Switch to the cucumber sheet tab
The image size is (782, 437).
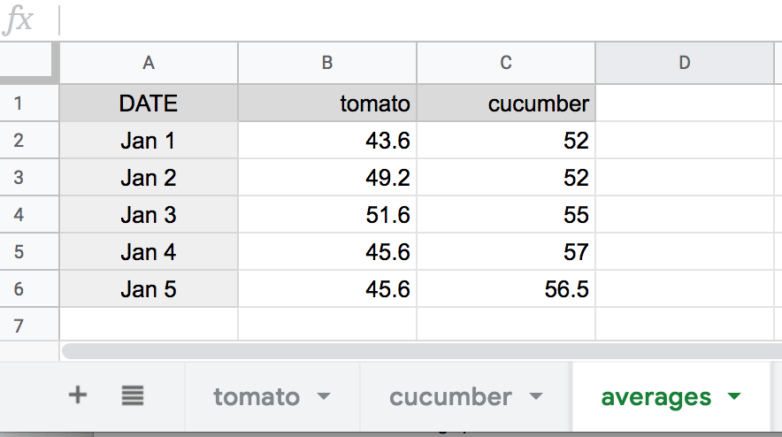click(x=450, y=397)
